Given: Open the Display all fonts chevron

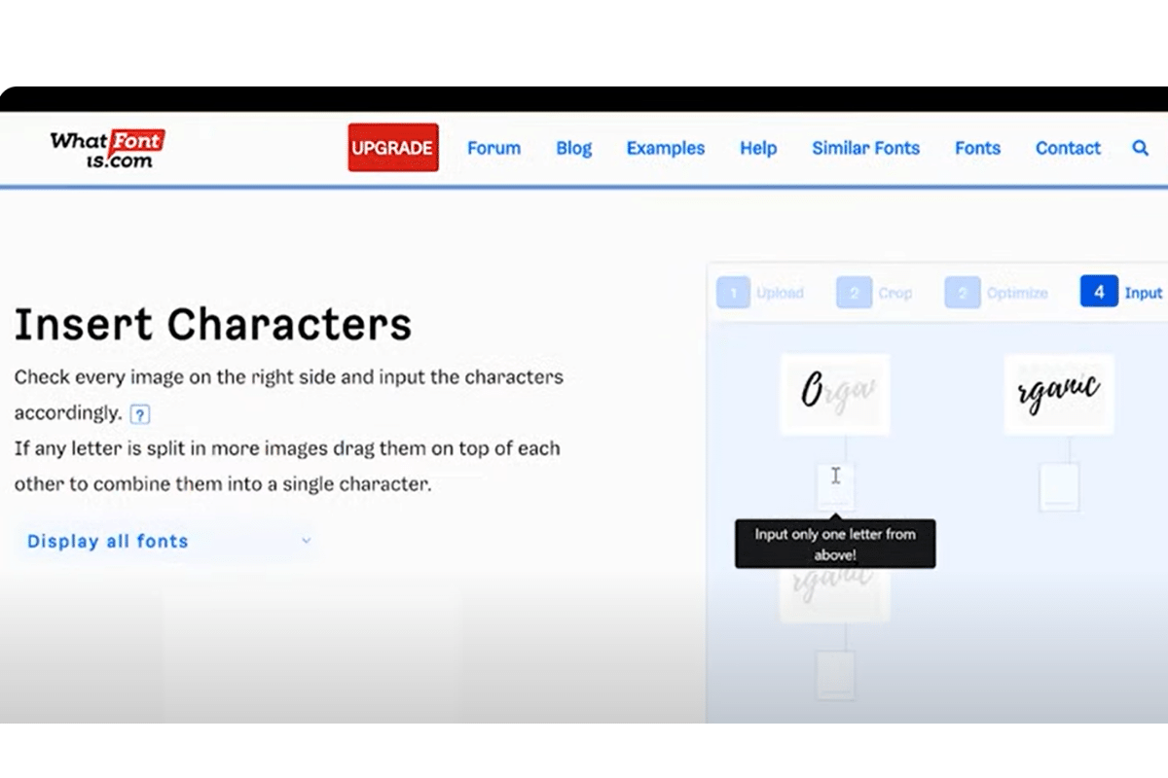Looking at the screenshot, I should click(x=307, y=541).
